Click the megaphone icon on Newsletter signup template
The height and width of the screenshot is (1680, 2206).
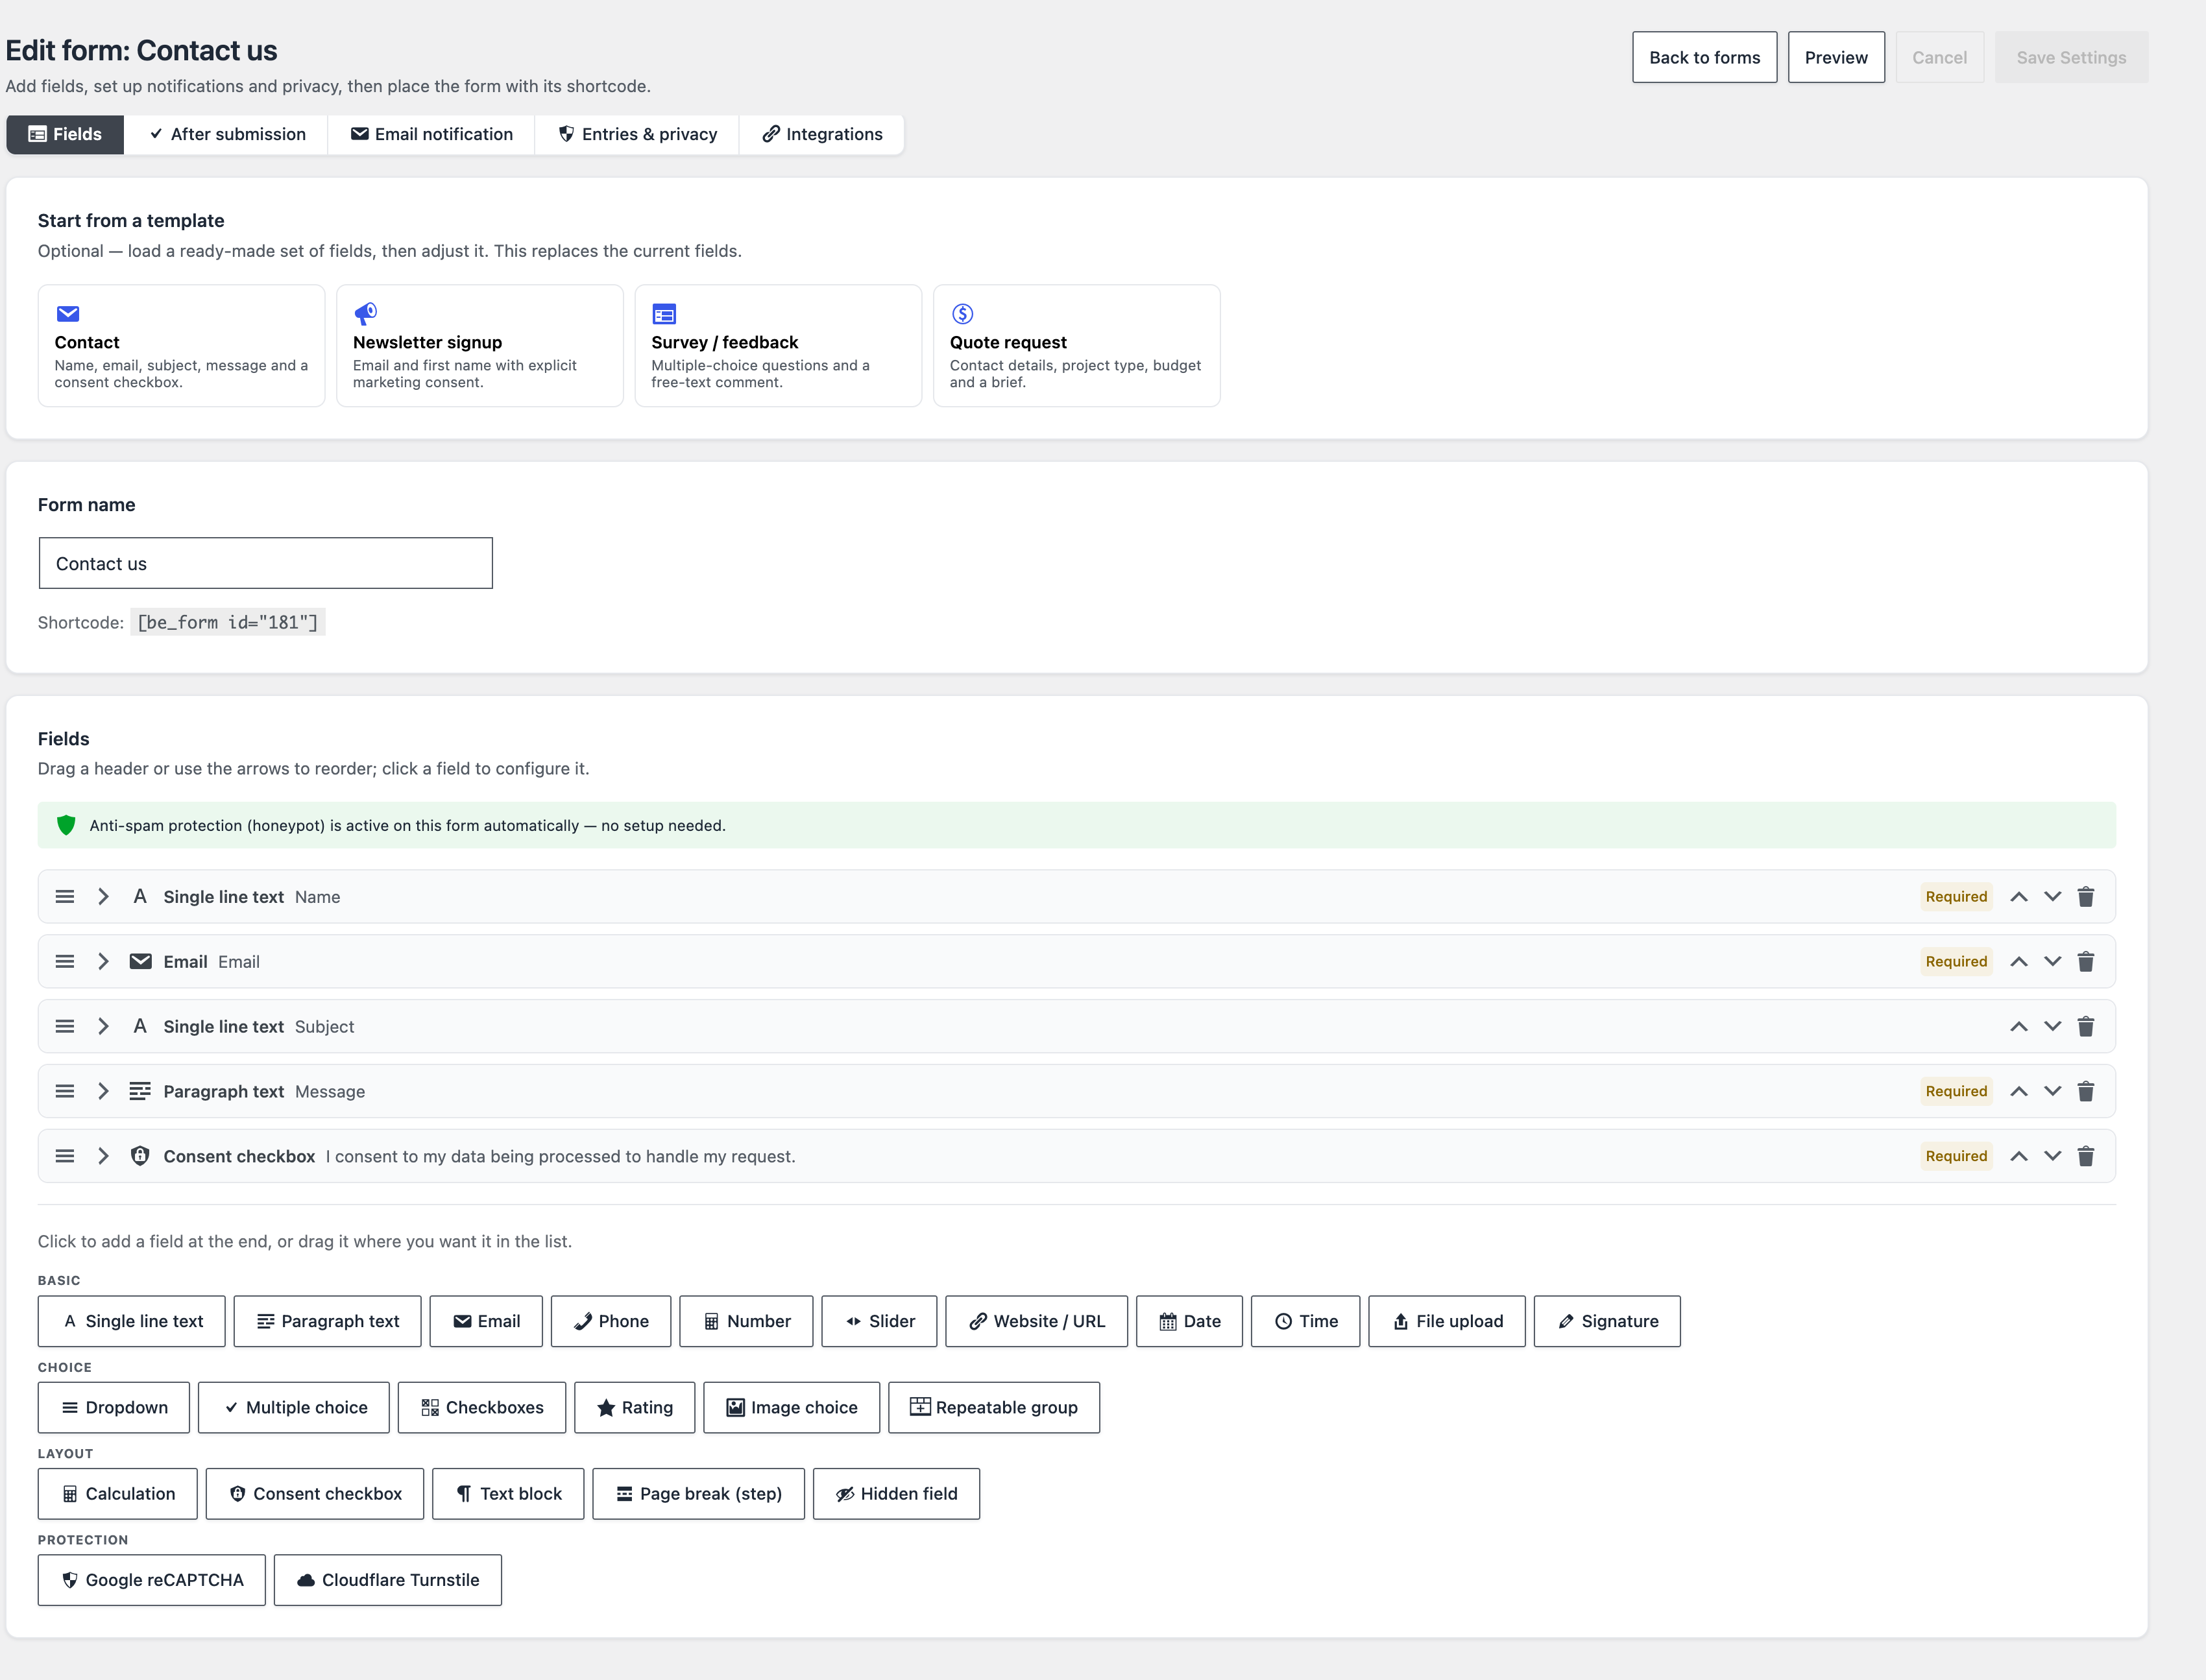pyautogui.click(x=366, y=314)
